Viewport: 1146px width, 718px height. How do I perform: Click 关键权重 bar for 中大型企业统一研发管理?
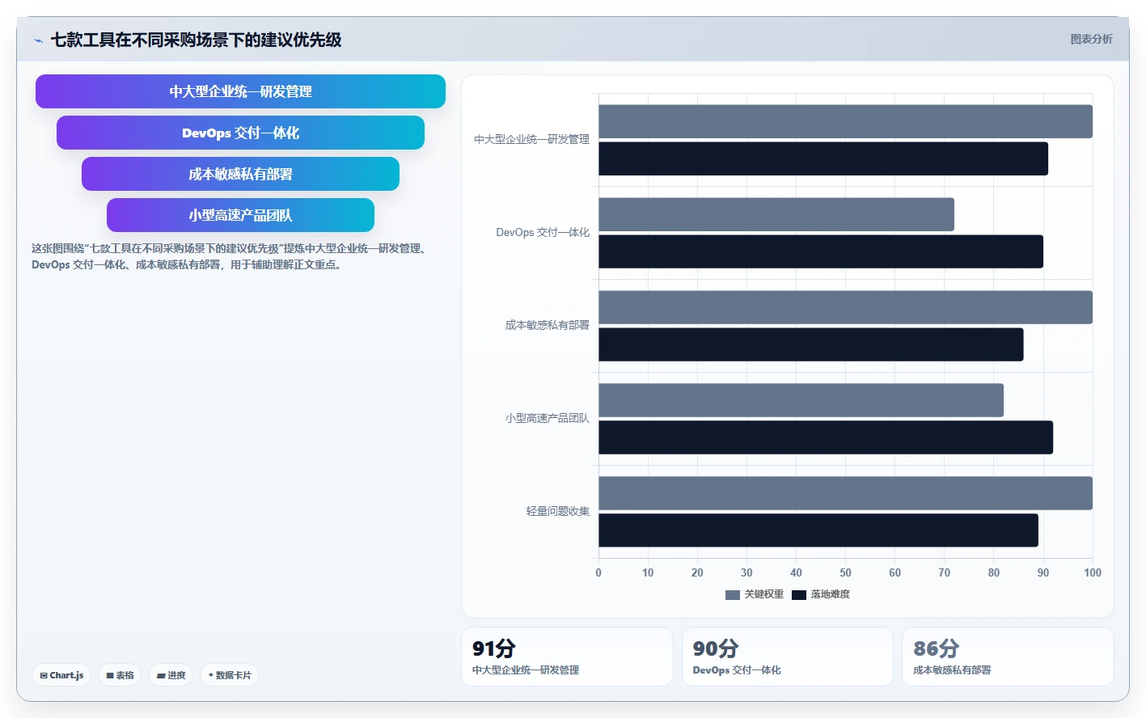(845, 121)
